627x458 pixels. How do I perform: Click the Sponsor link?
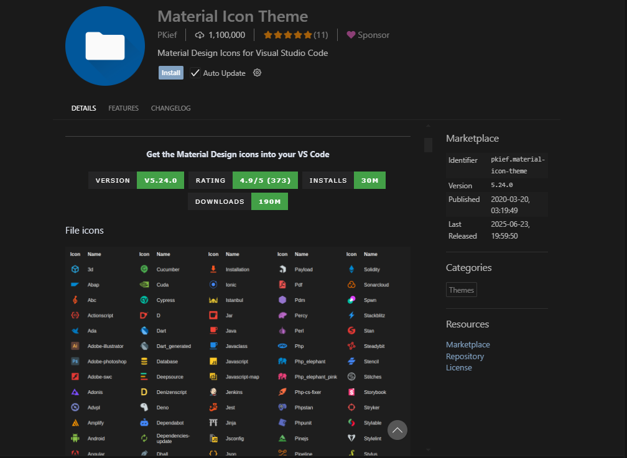tap(373, 35)
